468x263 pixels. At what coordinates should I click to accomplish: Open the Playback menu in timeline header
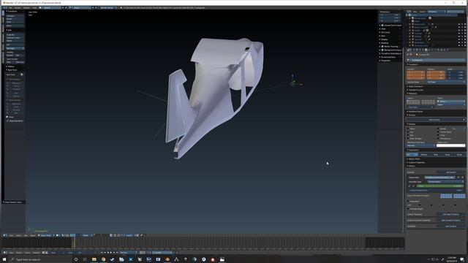point(36,253)
